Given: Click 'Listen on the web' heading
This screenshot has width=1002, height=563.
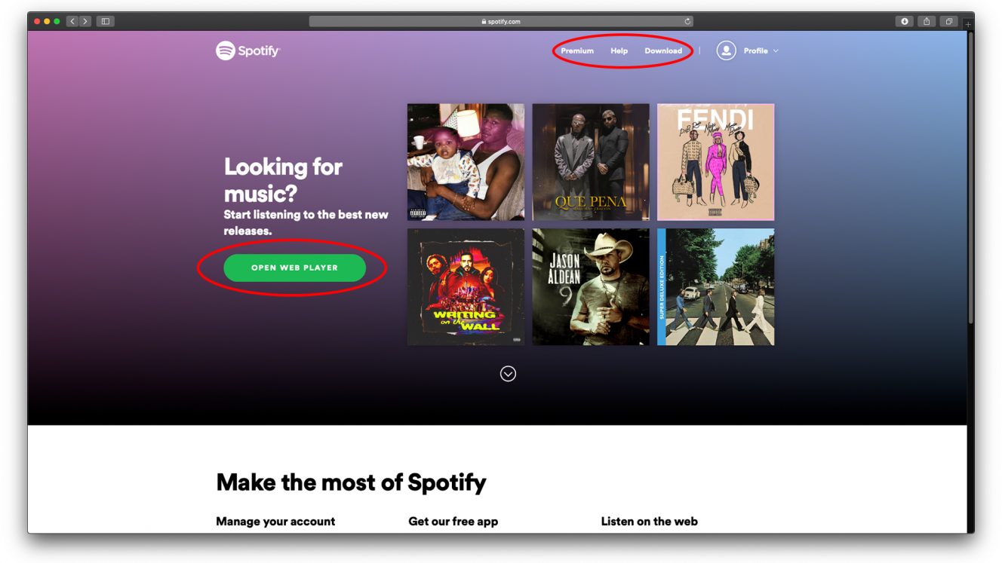Looking at the screenshot, I should pos(649,521).
